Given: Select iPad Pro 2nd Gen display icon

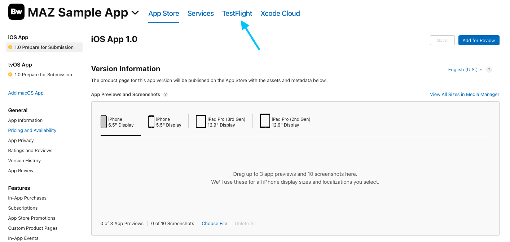Looking at the screenshot, I should click(x=265, y=121).
